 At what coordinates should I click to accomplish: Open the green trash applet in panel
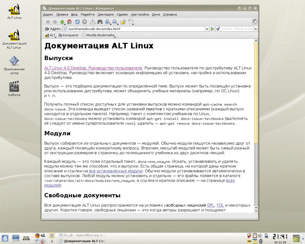click(296, 239)
